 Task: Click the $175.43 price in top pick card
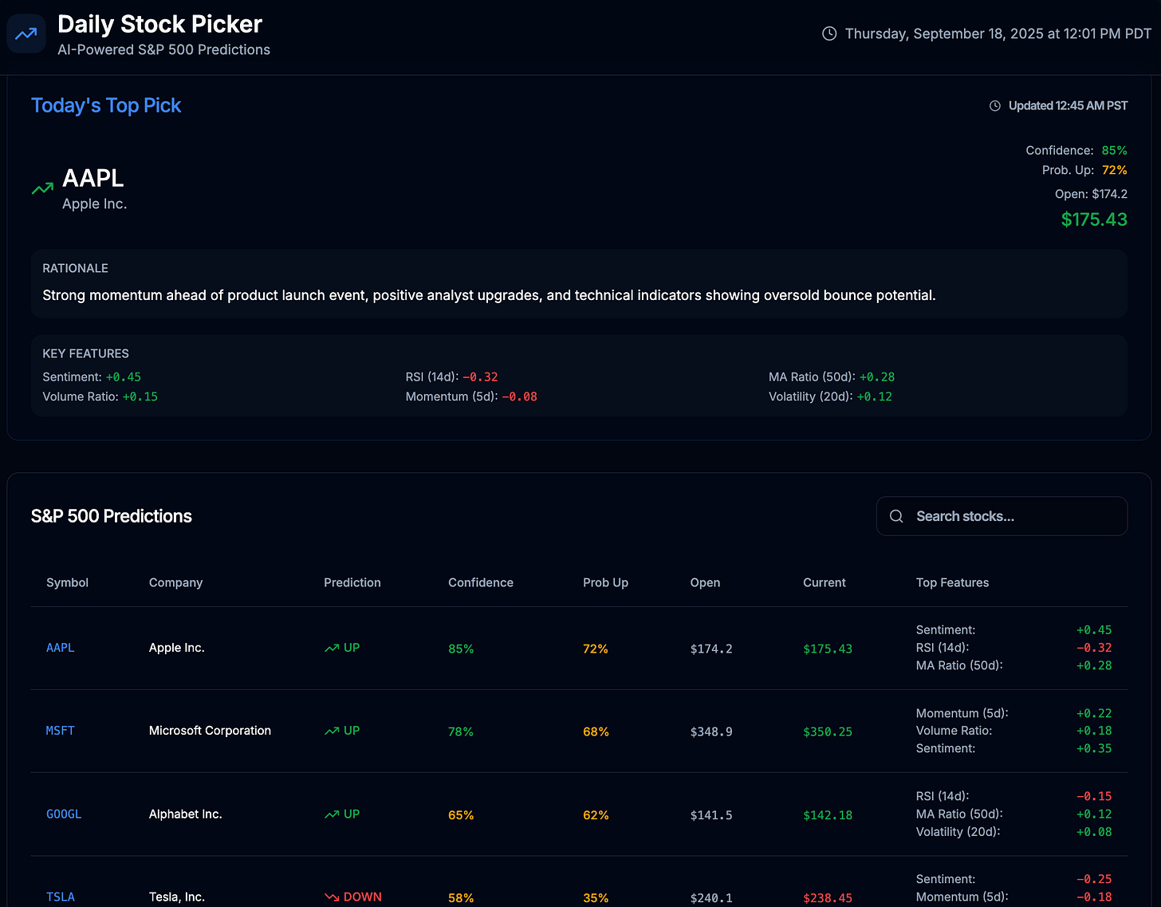click(1094, 219)
